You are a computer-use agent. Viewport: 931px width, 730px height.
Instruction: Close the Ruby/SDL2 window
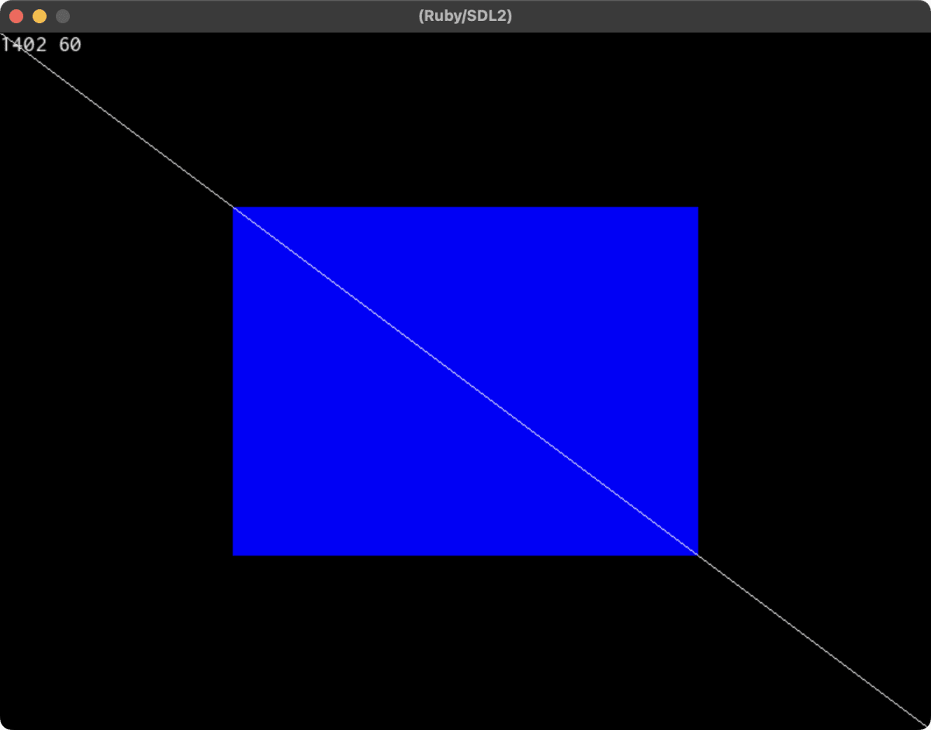tap(16, 16)
